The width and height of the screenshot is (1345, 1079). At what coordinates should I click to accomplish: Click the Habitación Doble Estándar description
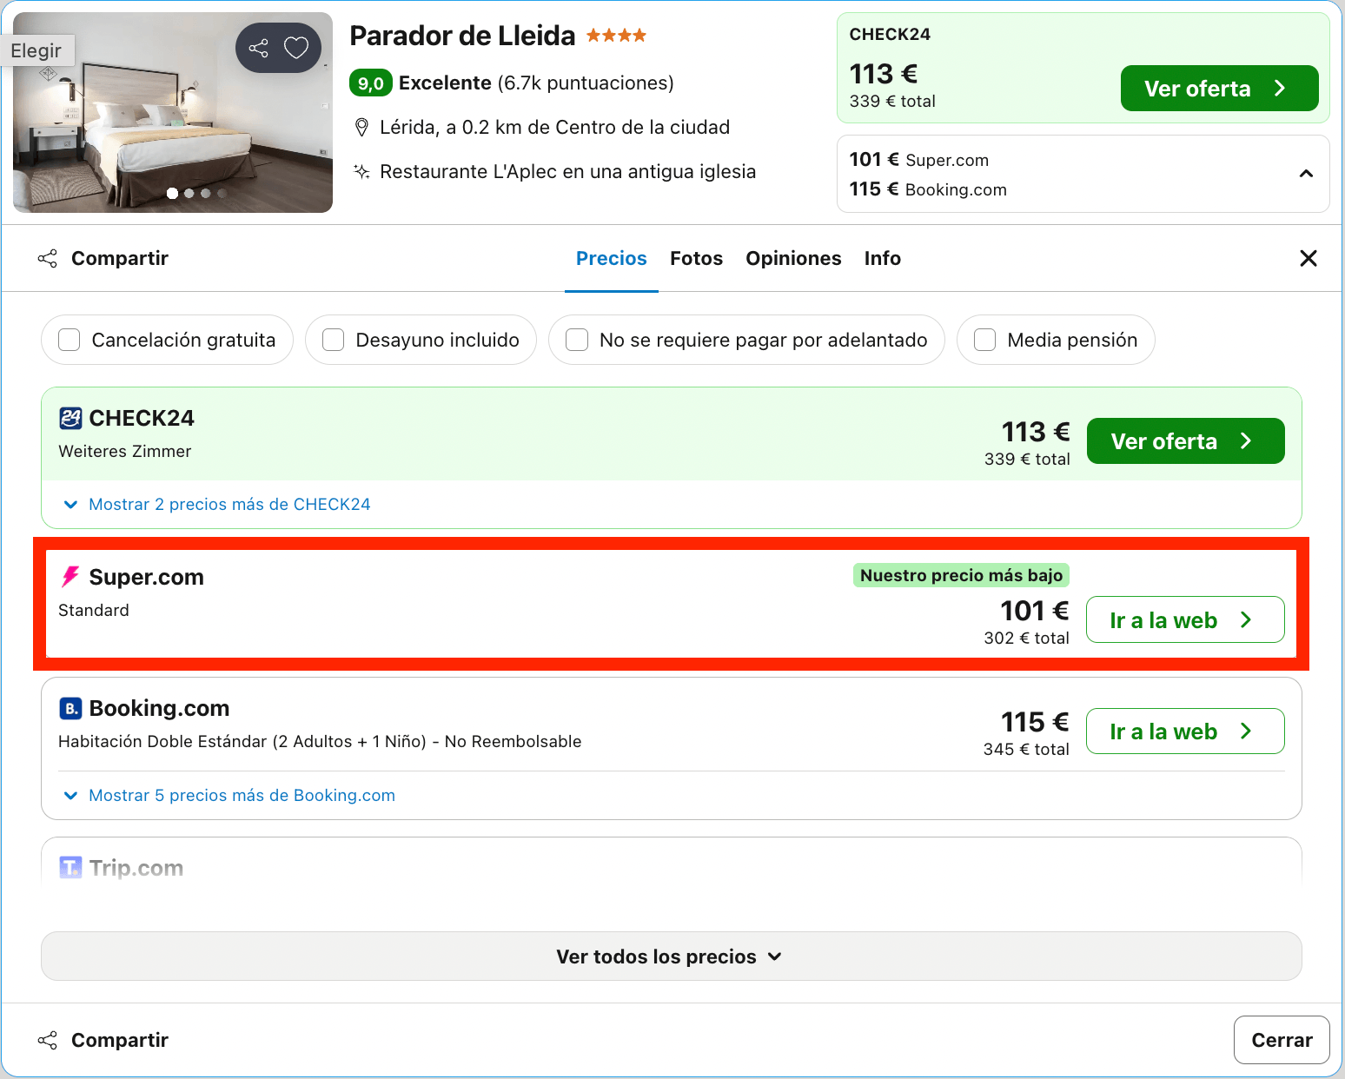pos(320,742)
